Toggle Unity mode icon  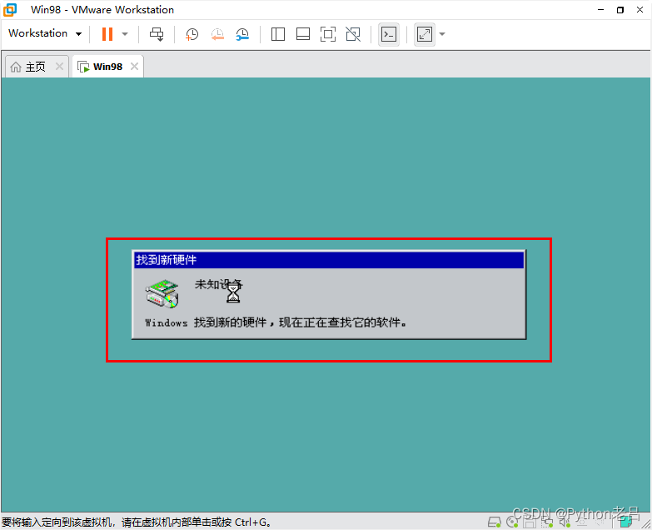353,34
